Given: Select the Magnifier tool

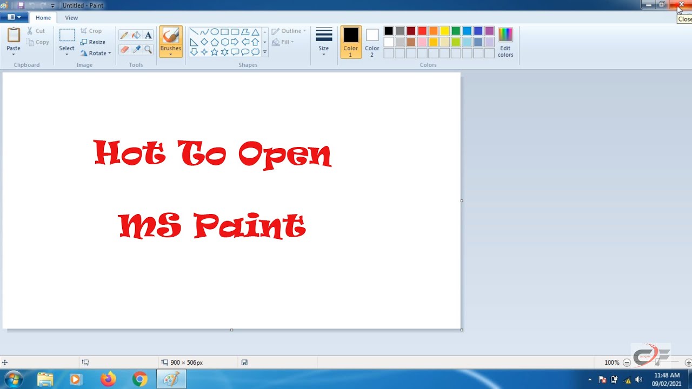Looking at the screenshot, I should (x=148, y=49).
